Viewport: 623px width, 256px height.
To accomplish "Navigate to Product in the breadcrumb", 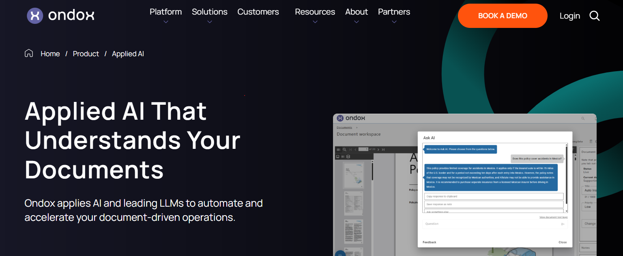I will pyautogui.click(x=86, y=54).
